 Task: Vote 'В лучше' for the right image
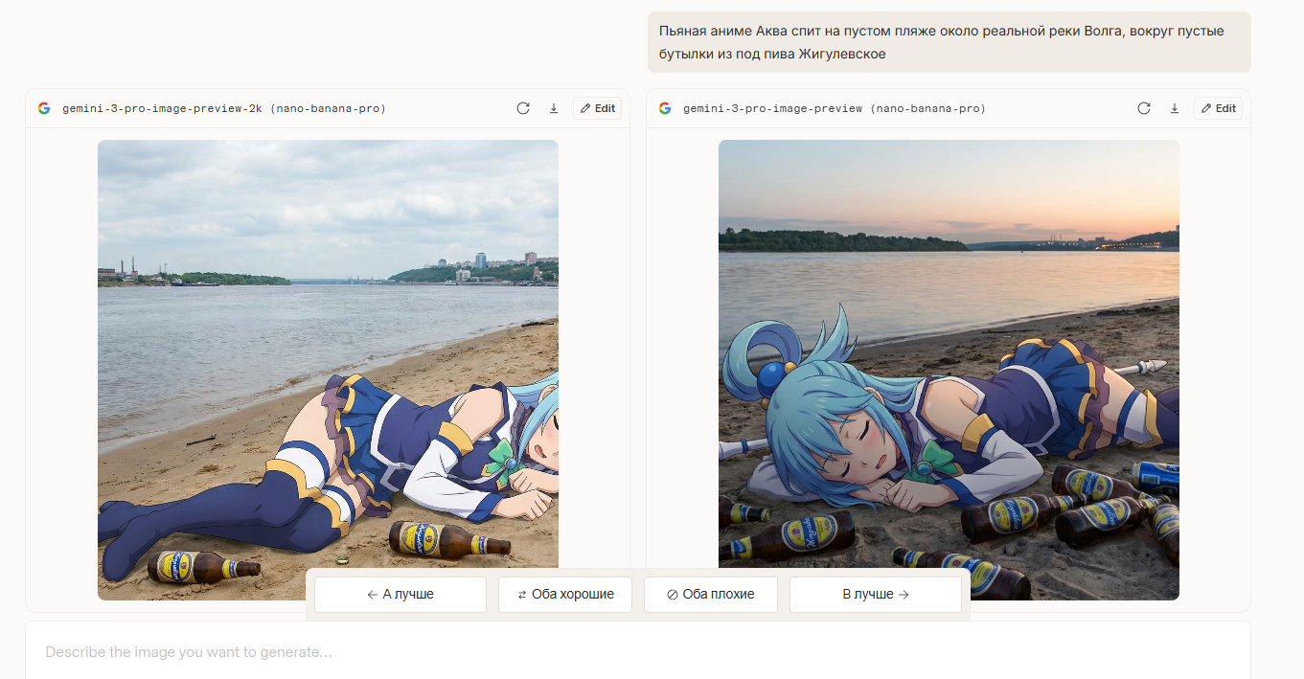tap(876, 595)
